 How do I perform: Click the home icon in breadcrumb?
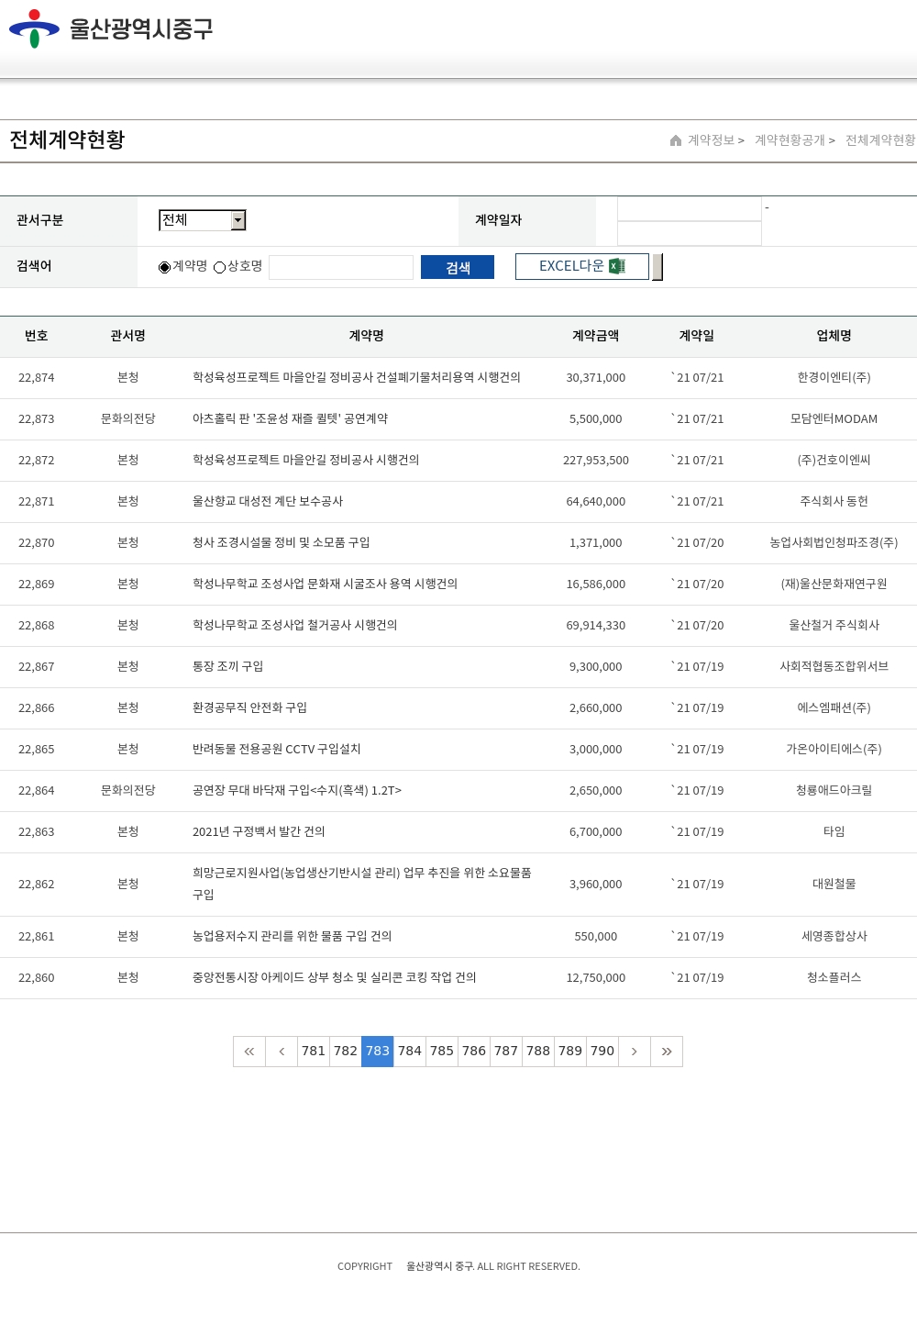point(676,140)
